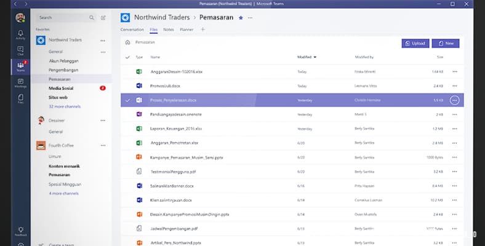Open General channel options under Northwind
This screenshot has height=246, width=485.
pyautogui.click(x=103, y=52)
